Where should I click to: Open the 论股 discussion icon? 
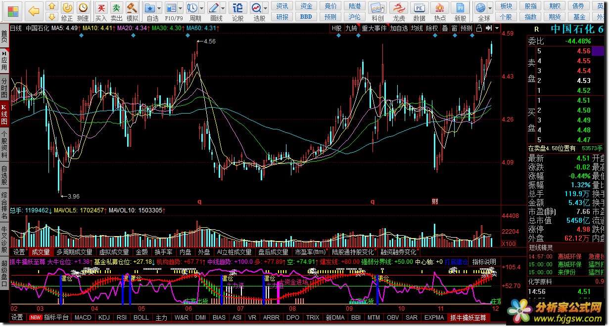[238, 8]
